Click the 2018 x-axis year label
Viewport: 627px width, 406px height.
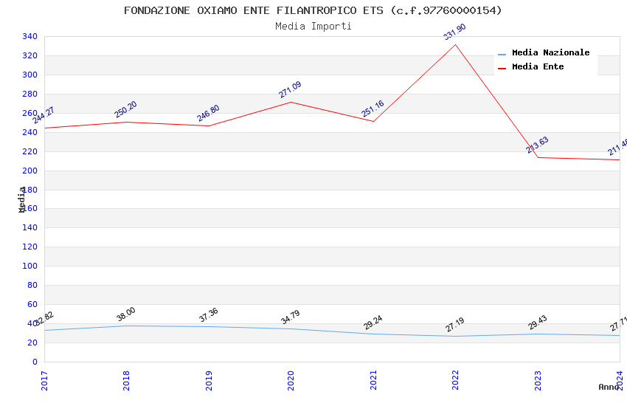click(126, 380)
